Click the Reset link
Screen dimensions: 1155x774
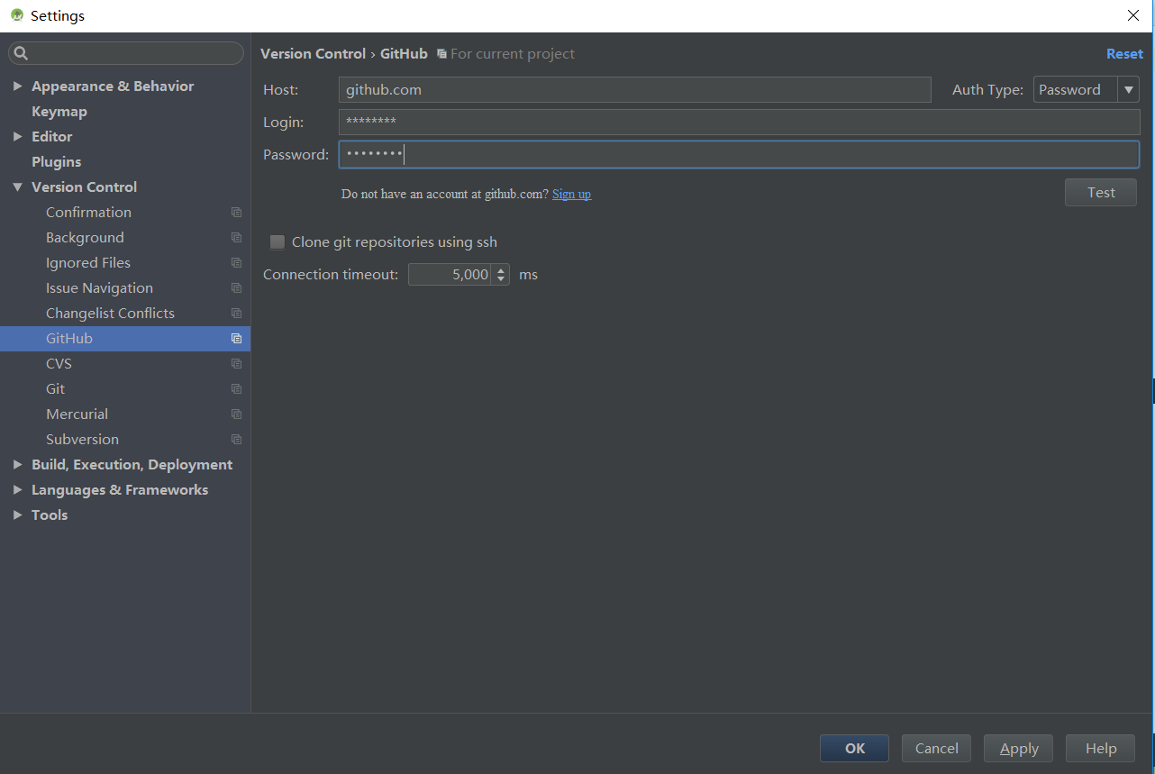coord(1124,54)
